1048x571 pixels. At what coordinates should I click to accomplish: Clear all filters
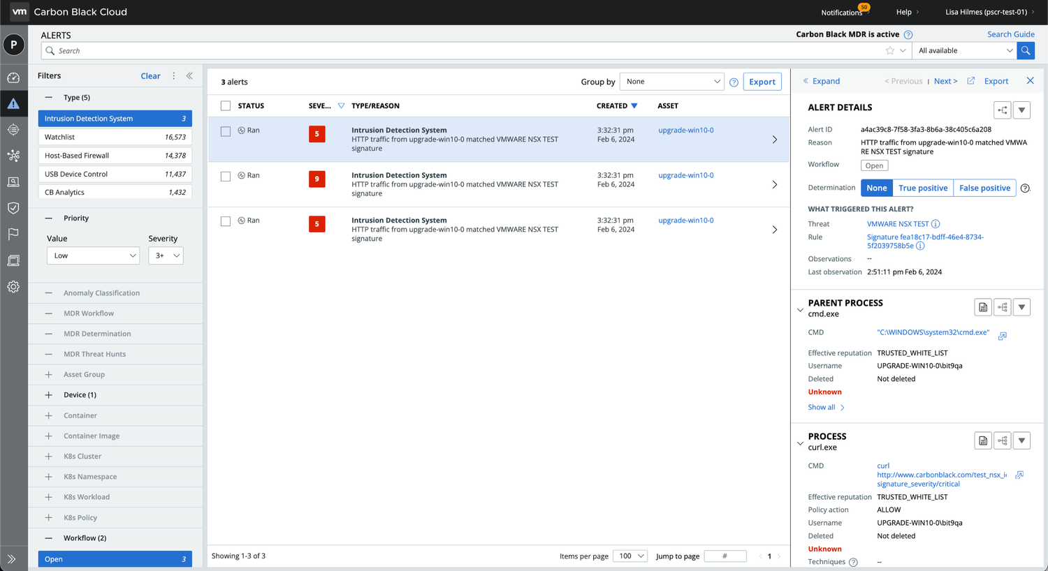pos(150,76)
